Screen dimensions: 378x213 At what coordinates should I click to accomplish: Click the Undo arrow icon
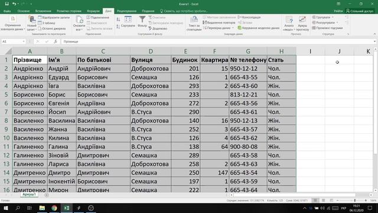pos(14,4)
